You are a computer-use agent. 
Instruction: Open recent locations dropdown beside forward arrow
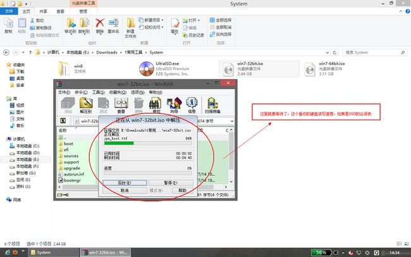point(23,53)
